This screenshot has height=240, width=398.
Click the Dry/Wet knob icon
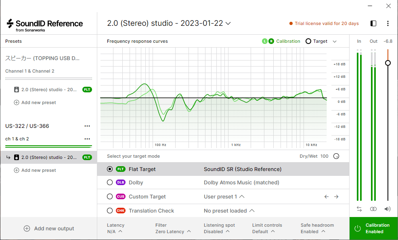coord(336,156)
